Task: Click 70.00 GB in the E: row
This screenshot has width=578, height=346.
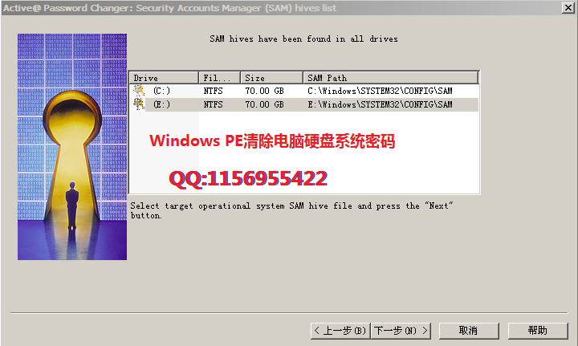Action: click(x=265, y=104)
